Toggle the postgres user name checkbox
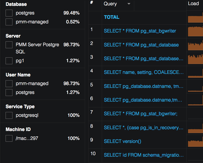 [x=9, y=93]
